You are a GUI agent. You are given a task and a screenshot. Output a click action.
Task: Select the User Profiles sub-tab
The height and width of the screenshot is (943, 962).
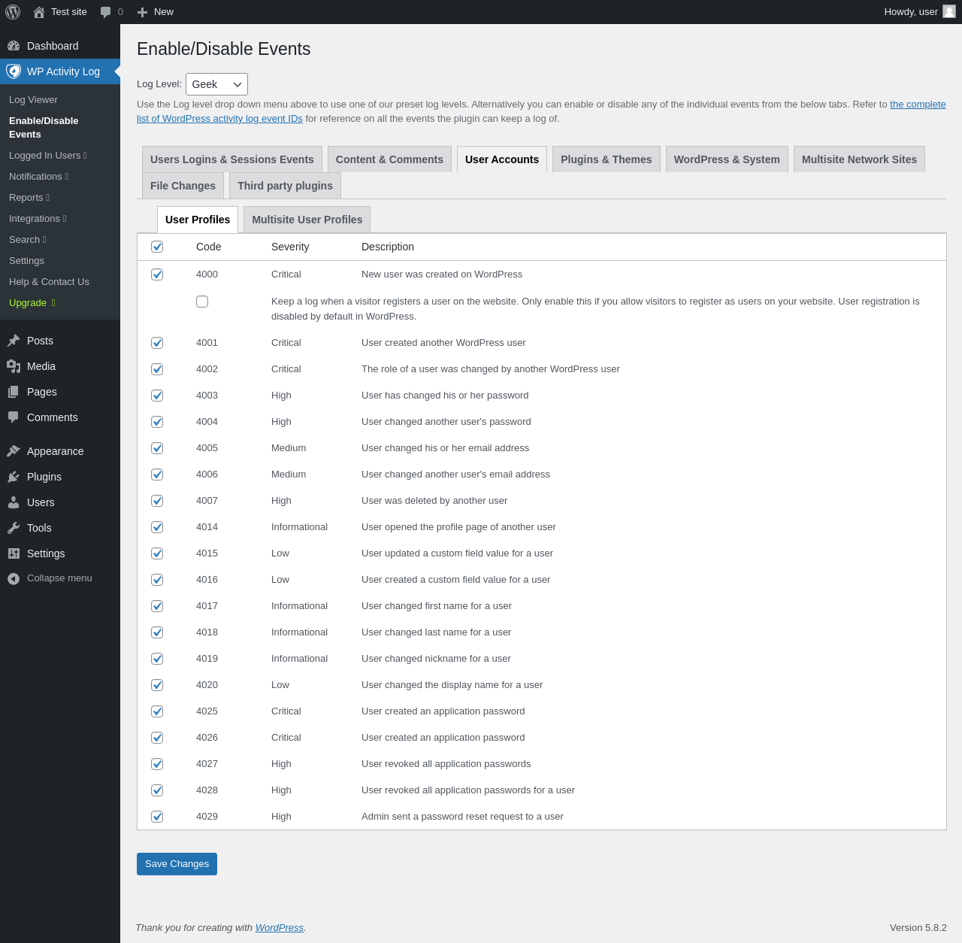tap(198, 220)
